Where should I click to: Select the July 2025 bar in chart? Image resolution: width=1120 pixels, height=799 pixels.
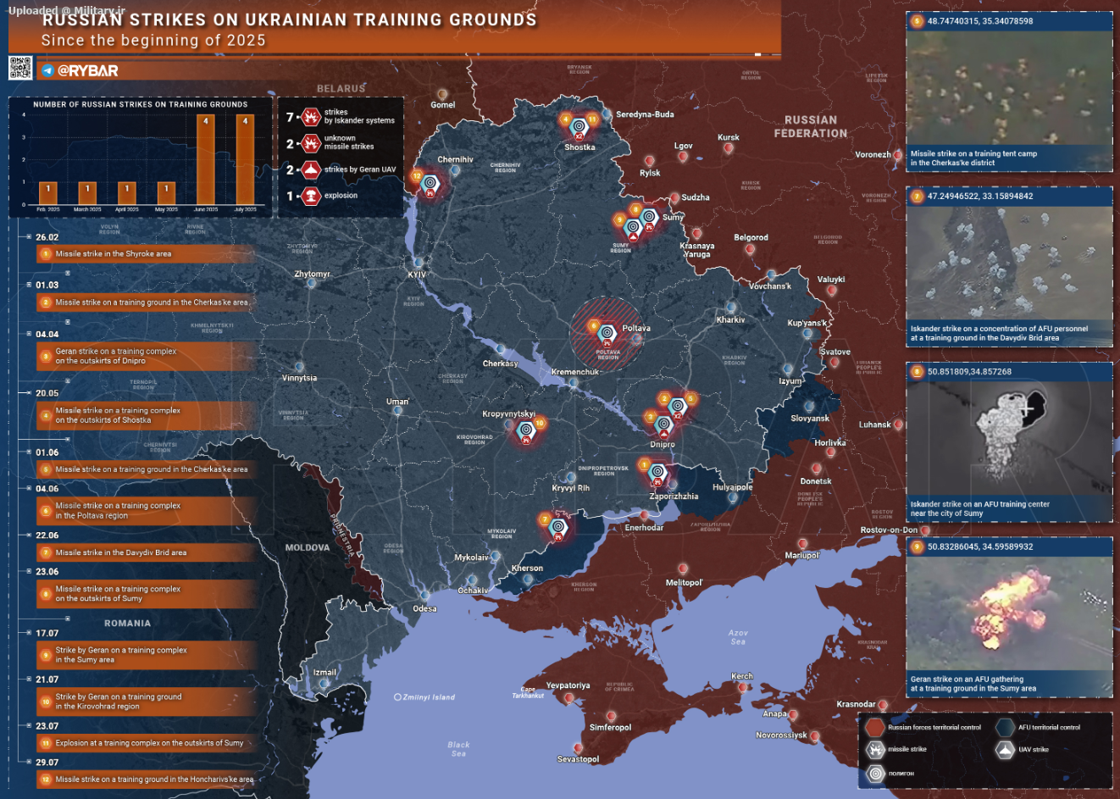point(245,160)
